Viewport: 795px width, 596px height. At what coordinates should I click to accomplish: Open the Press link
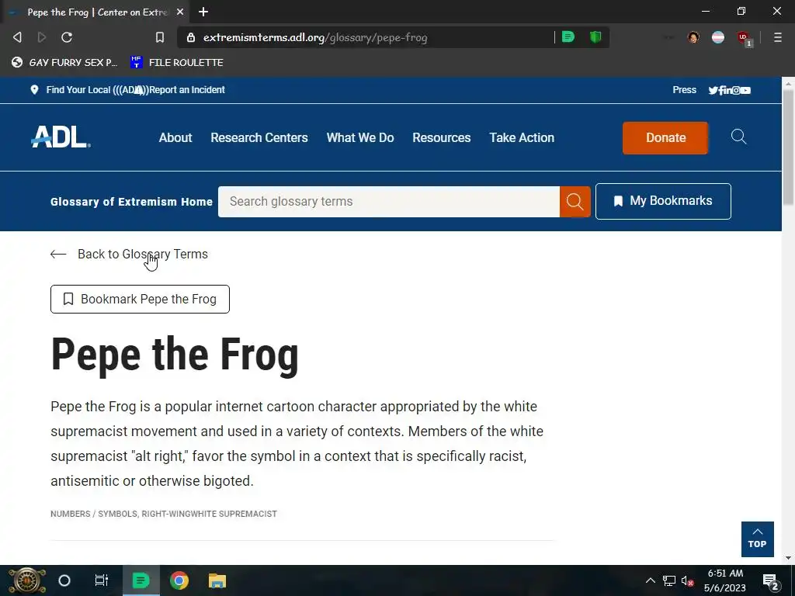tap(684, 90)
